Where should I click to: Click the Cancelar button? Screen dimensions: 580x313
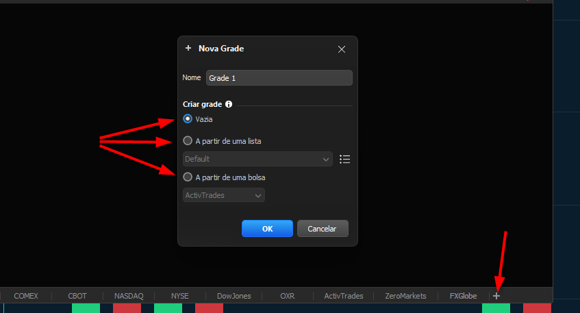coord(323,229)
